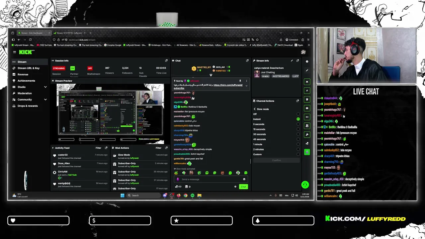425x239 pixels.
Task: Collapse the chat leaderboard arrow
Action: [211, 75]
